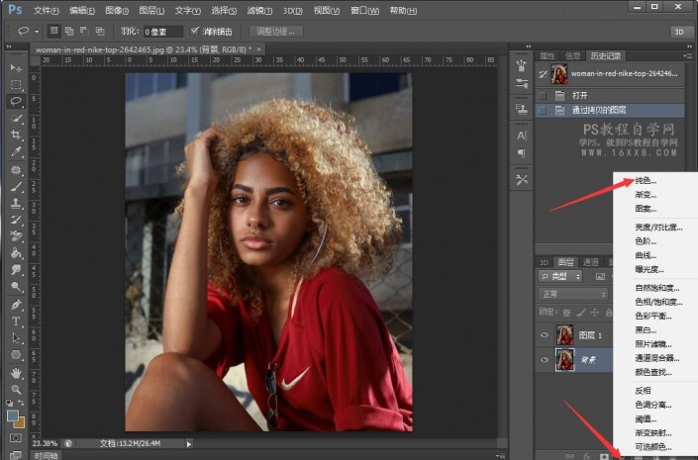Image resolution: width=698 pixels, height=460 pixels.
Task: Select the Hand tool
Action: (16, 373)
